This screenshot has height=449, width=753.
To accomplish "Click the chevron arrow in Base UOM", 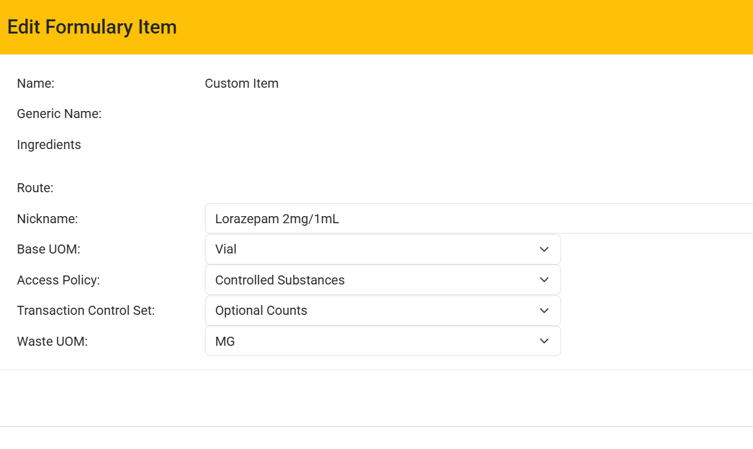I will tap(544, 249).
